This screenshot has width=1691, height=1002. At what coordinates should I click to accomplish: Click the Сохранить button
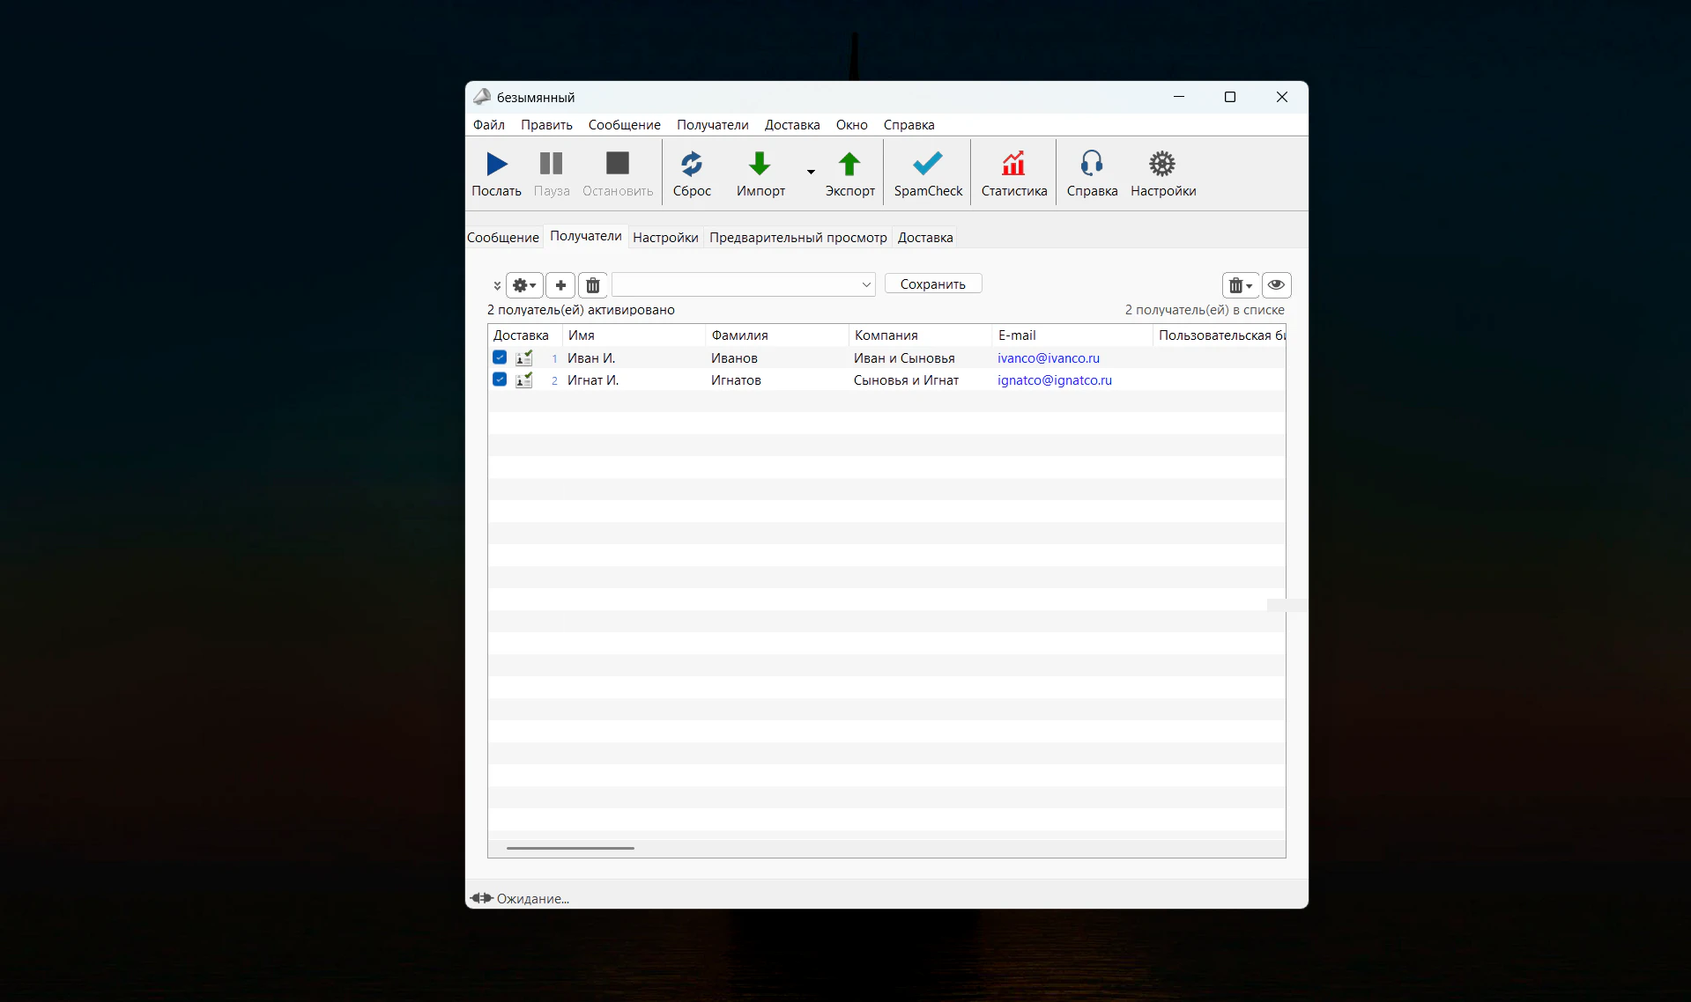(933, 284)
